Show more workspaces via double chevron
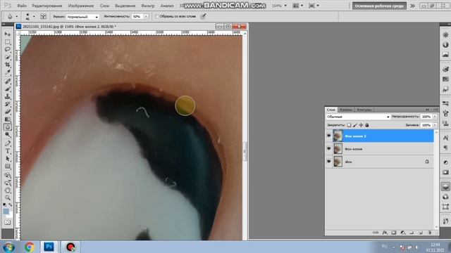 pos(412,6)
